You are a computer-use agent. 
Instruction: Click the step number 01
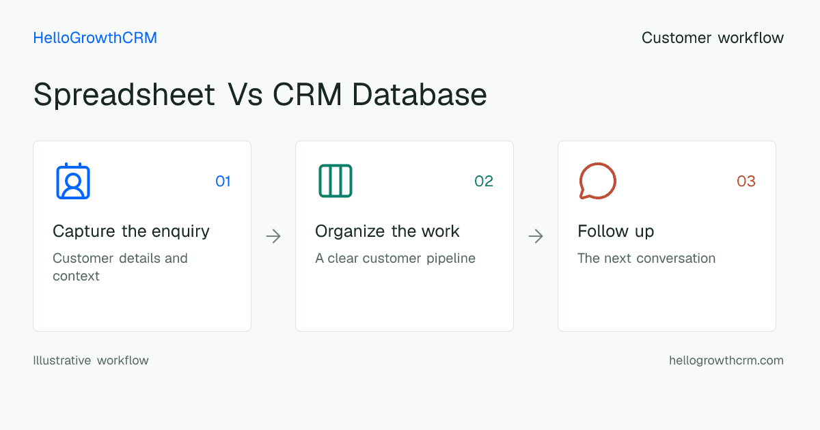pos(223,181)
